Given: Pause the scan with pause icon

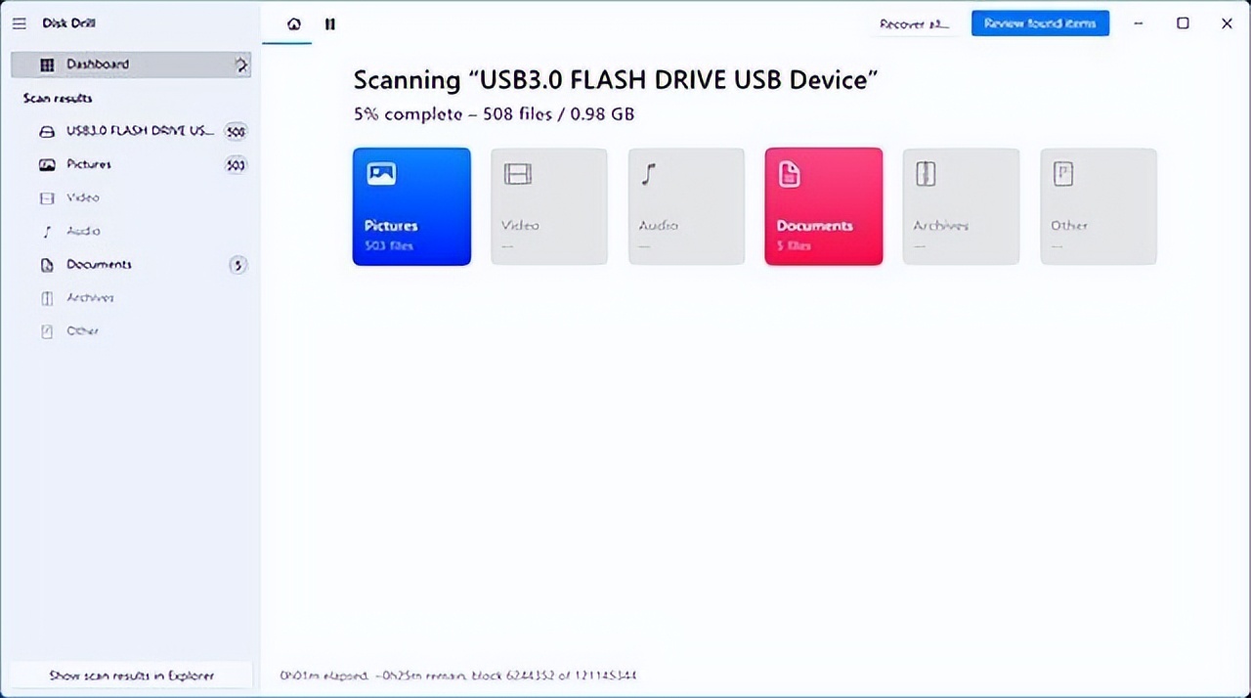Looking at the screenshot, I should [330, 23].
